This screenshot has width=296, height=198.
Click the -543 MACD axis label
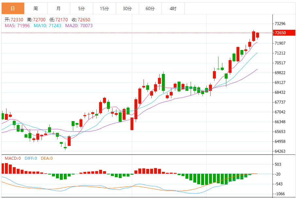(x=278, y=184)
